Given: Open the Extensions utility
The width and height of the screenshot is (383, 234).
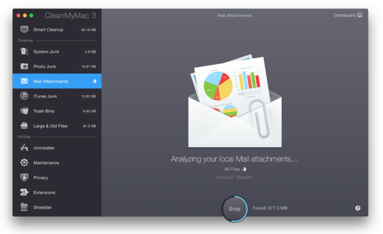Looking at the screenshot, I should [57, 193].
